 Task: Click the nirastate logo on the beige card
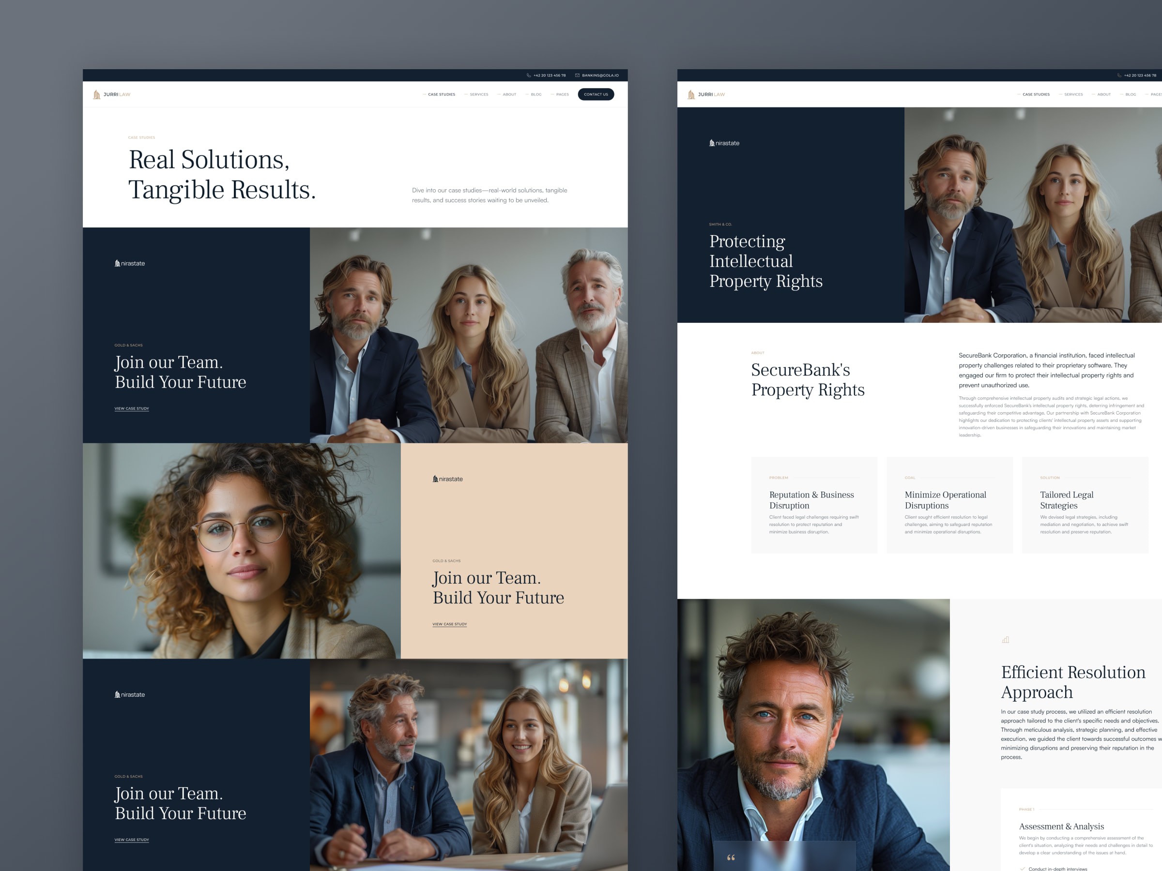(x=447, y=479)
